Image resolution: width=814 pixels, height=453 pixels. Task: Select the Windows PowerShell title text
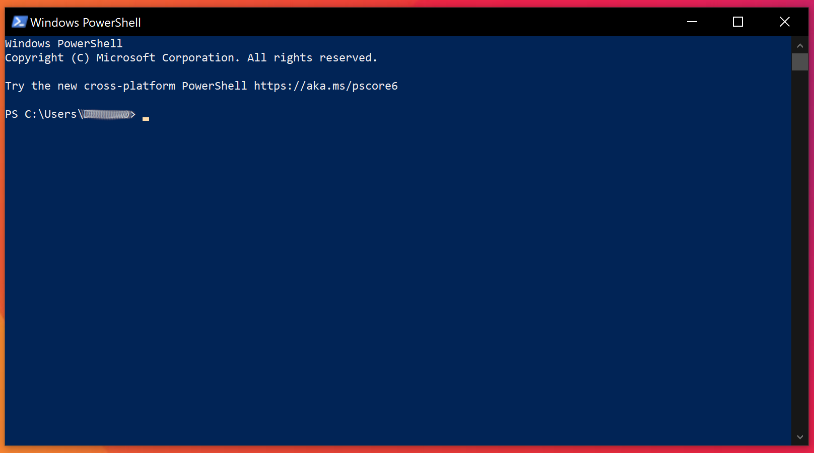pos(86,22)
